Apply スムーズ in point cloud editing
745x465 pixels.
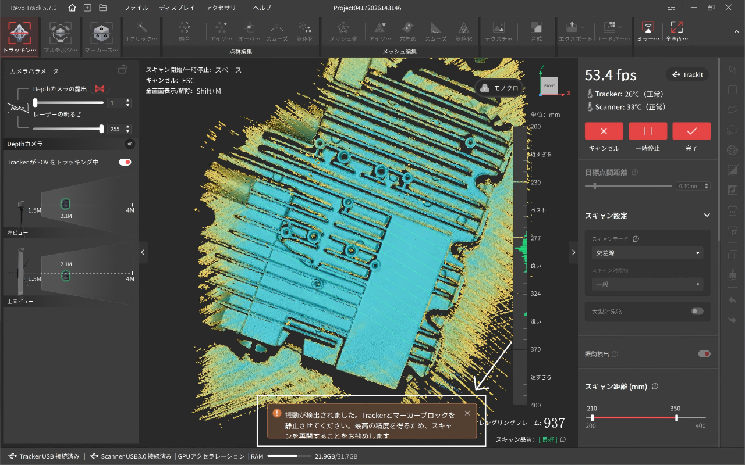tap(276, 32)
